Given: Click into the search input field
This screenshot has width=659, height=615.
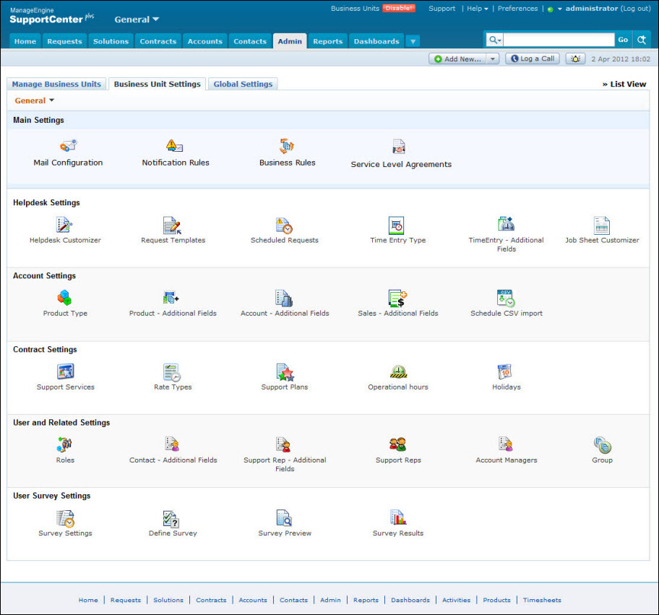Looking at the screenshot, I should (559, 40).
